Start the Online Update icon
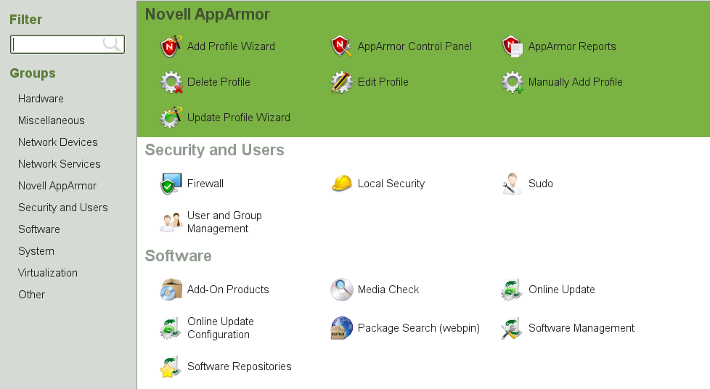This screenshot has width=710, height=389. coord(512,290)
